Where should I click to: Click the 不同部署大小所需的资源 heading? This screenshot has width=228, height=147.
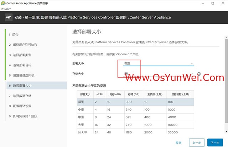point(89,86)
